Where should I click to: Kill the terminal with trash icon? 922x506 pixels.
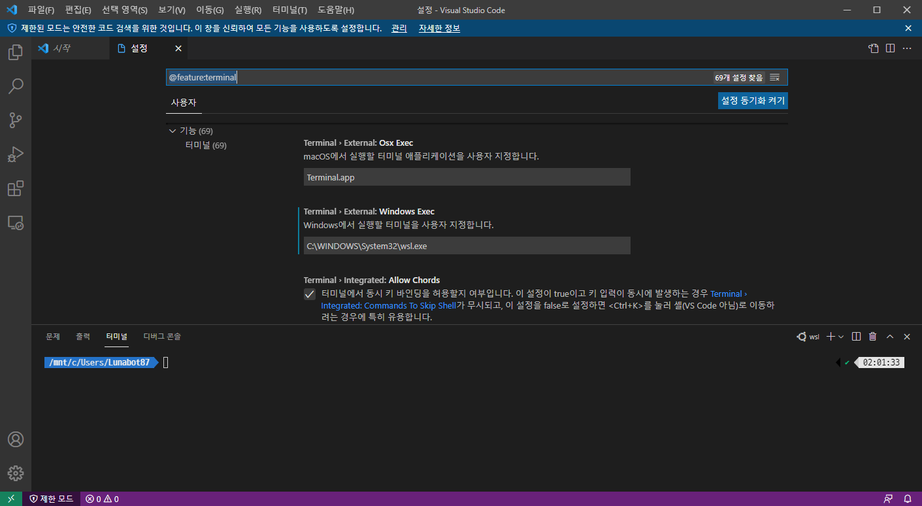coord(873,337)
